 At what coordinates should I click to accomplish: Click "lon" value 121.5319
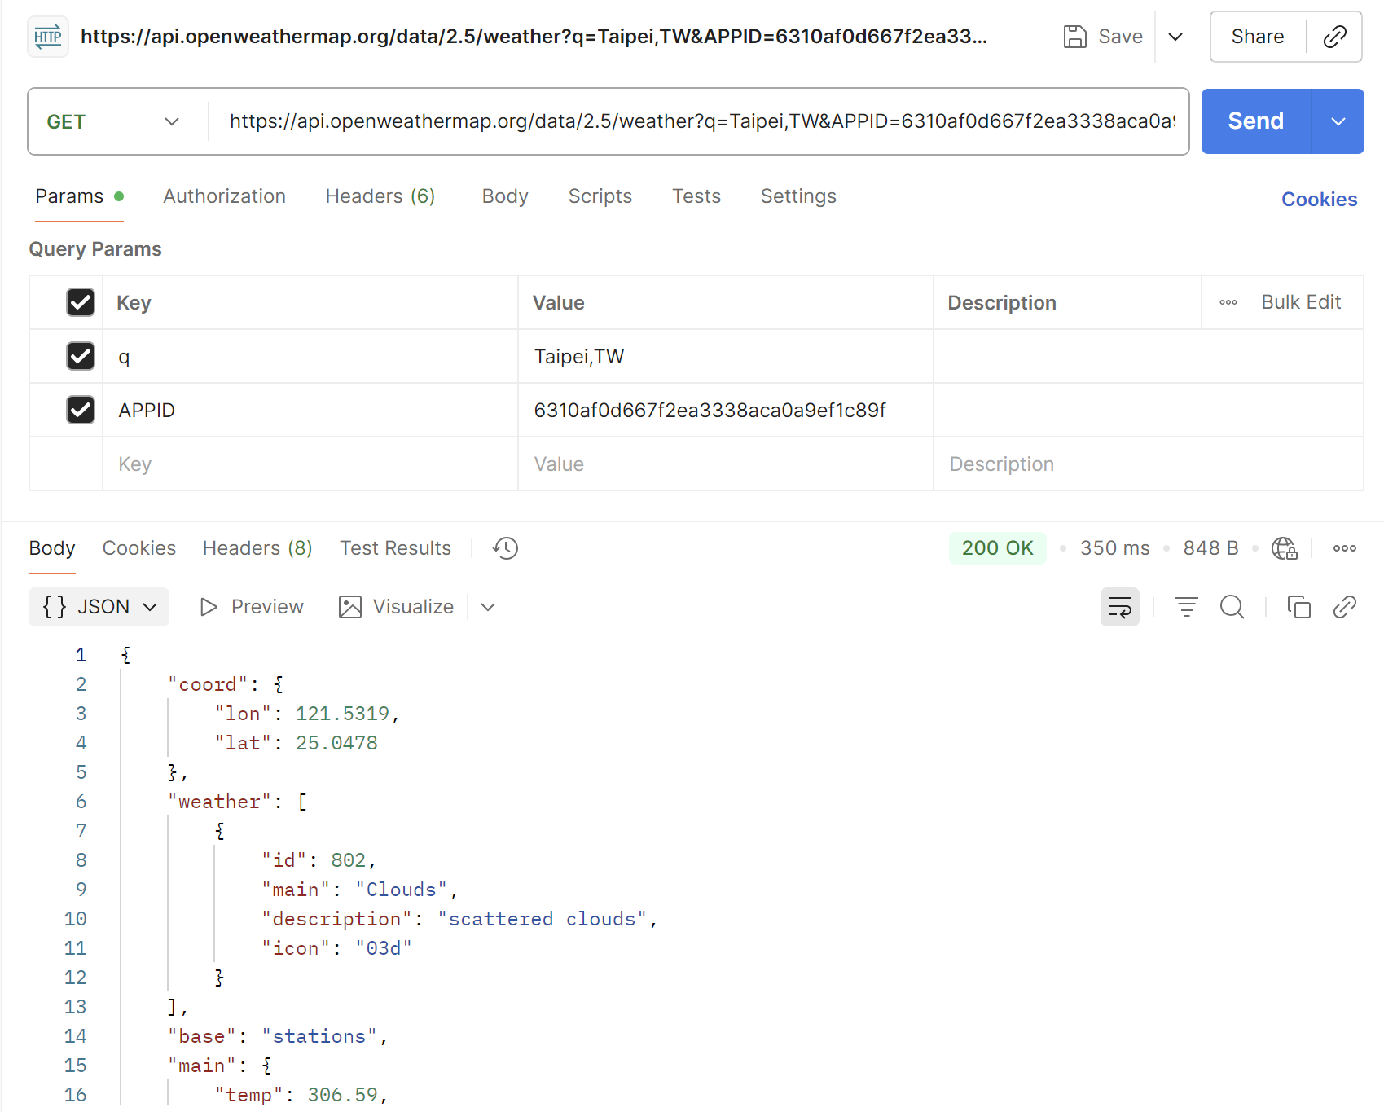coord(342,714)
